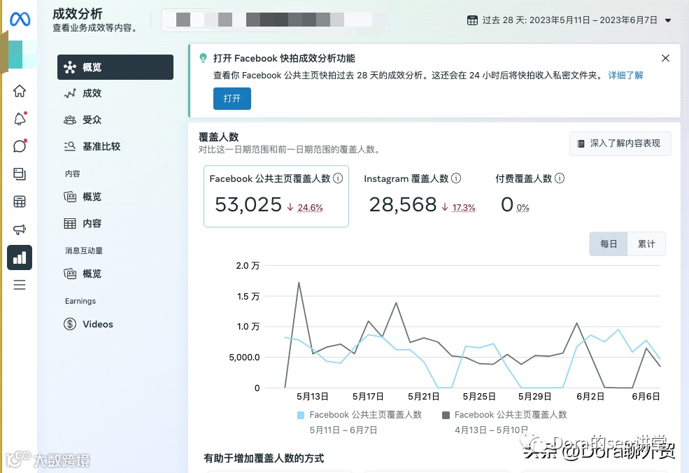Image resolution: width=689 pixels, height=473 pixels.
Task: Switch chart to 累计 view
Action: click(646, 244)
